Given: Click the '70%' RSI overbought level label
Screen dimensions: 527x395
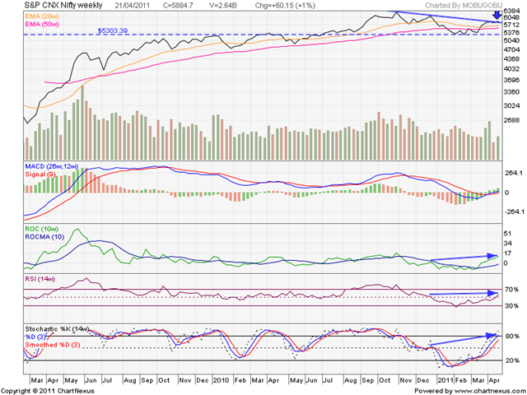Looking at the screenshot, I should pyautogui.click(x=511, y=289).
